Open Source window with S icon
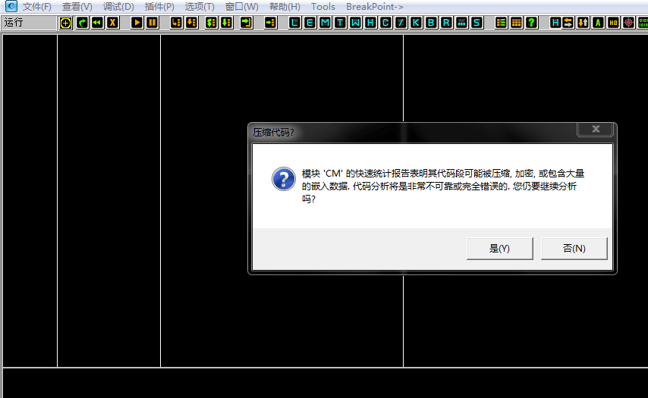 (477, 23)
